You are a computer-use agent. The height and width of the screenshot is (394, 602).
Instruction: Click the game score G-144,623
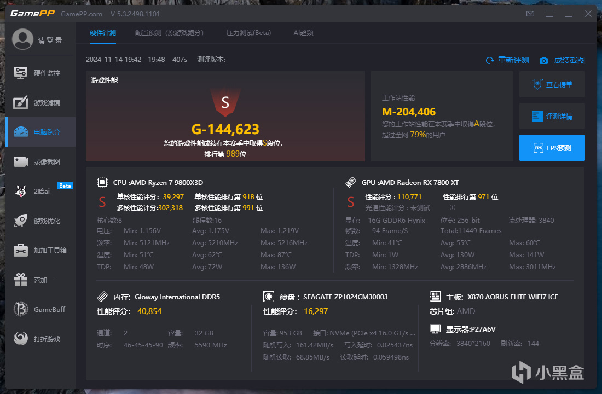tap(225, 129)
